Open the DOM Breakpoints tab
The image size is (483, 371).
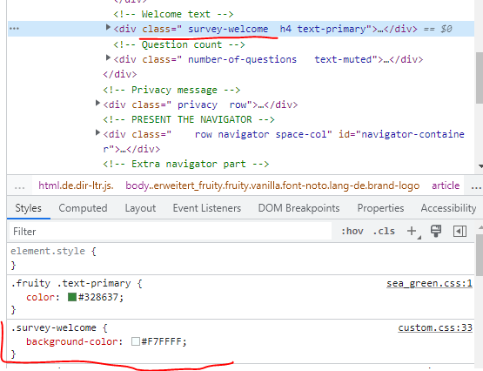299,208
